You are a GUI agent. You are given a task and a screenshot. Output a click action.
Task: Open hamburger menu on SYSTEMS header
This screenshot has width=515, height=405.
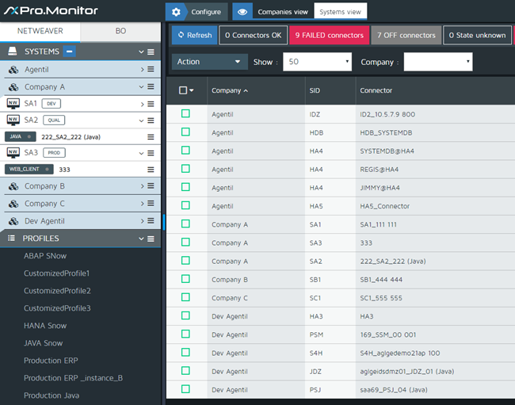click(x=151, y=52)
